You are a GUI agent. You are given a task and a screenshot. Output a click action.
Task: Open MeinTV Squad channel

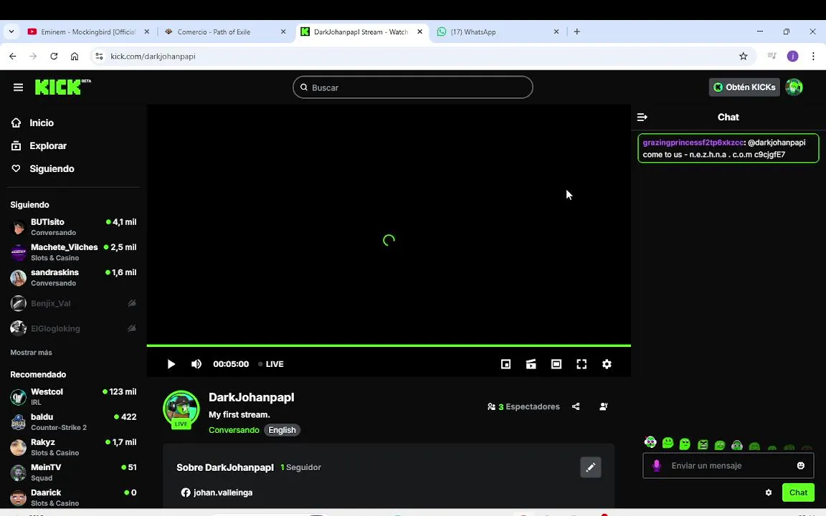pos(73,472)
